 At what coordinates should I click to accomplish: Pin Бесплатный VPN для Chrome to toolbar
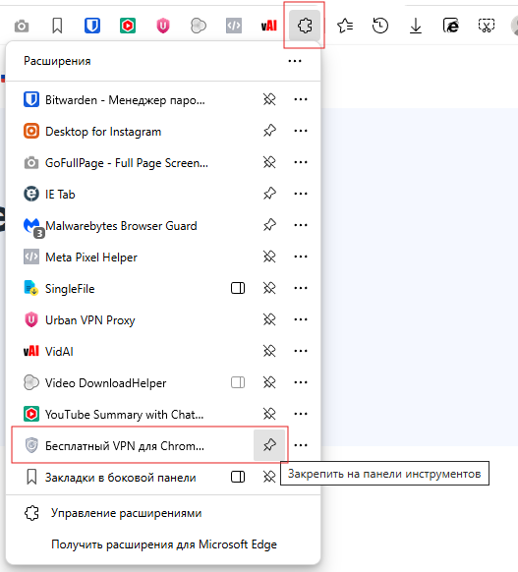pyautogui.click(x=269, y=445)
